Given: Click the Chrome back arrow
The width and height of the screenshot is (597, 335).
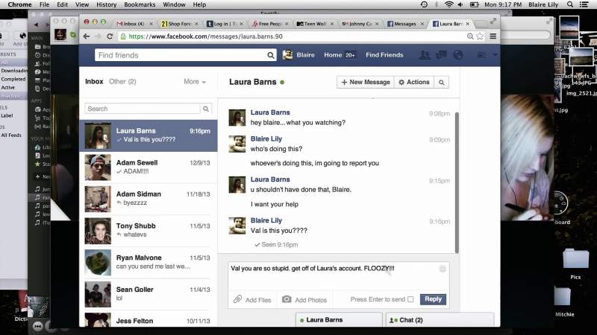Looking at the screenshot, I should coord(87,36).
